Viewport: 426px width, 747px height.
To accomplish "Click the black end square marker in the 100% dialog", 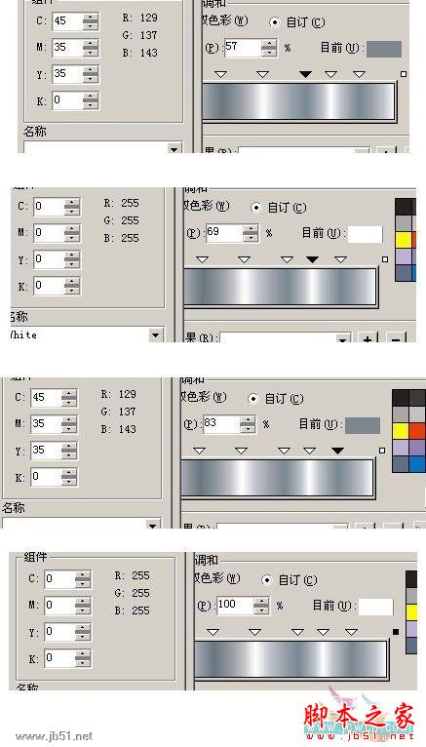I will pyautogui.click(x=396, y=632).
